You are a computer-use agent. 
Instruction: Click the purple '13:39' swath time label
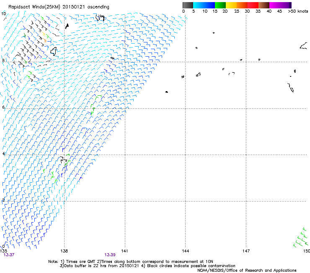(x=110, y=255)
